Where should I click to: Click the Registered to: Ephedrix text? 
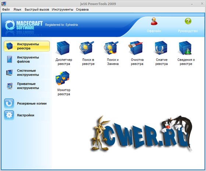(61, 25)
